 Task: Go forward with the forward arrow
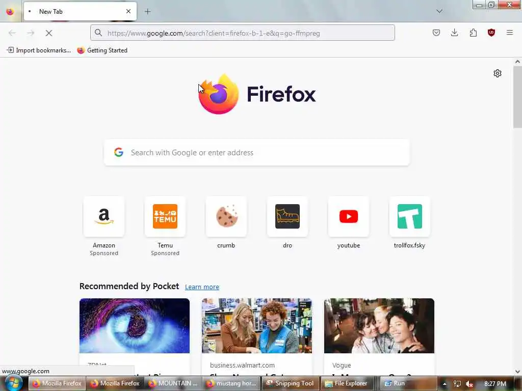click(31, 33)
